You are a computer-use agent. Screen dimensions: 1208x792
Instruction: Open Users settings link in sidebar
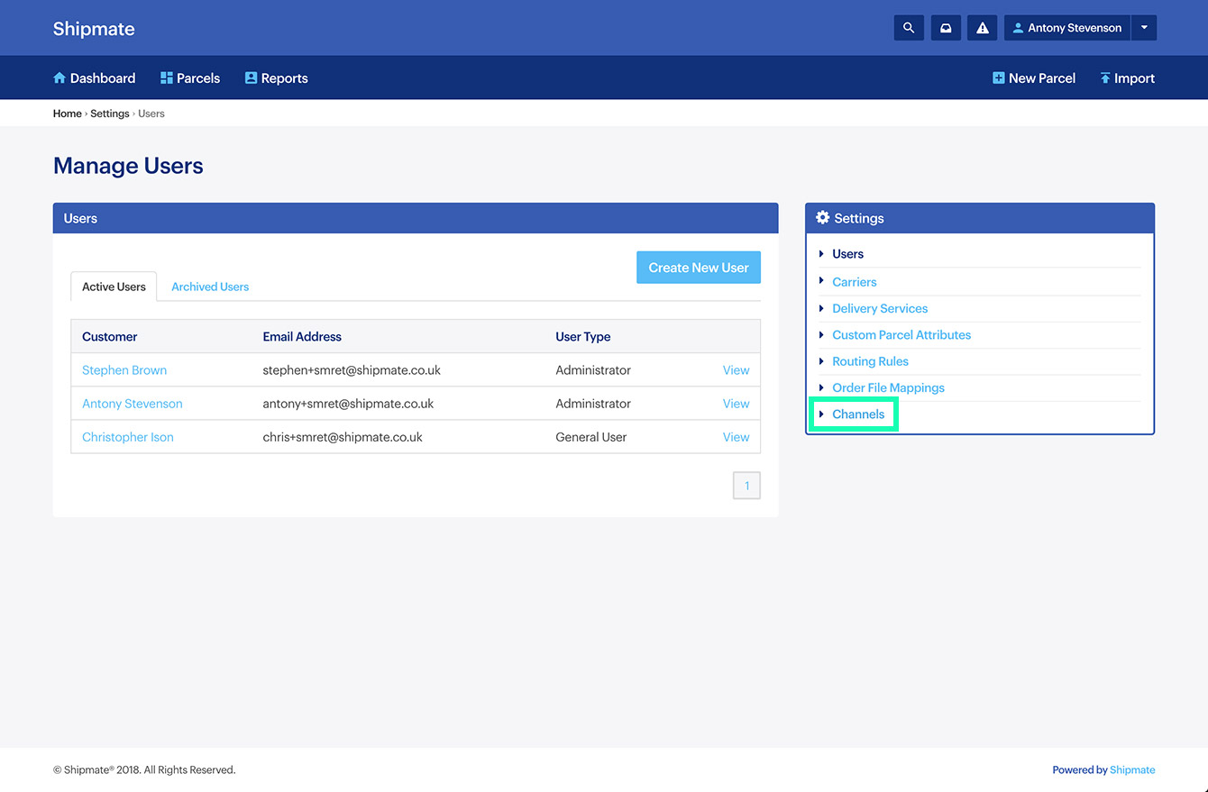click(847, 254)
